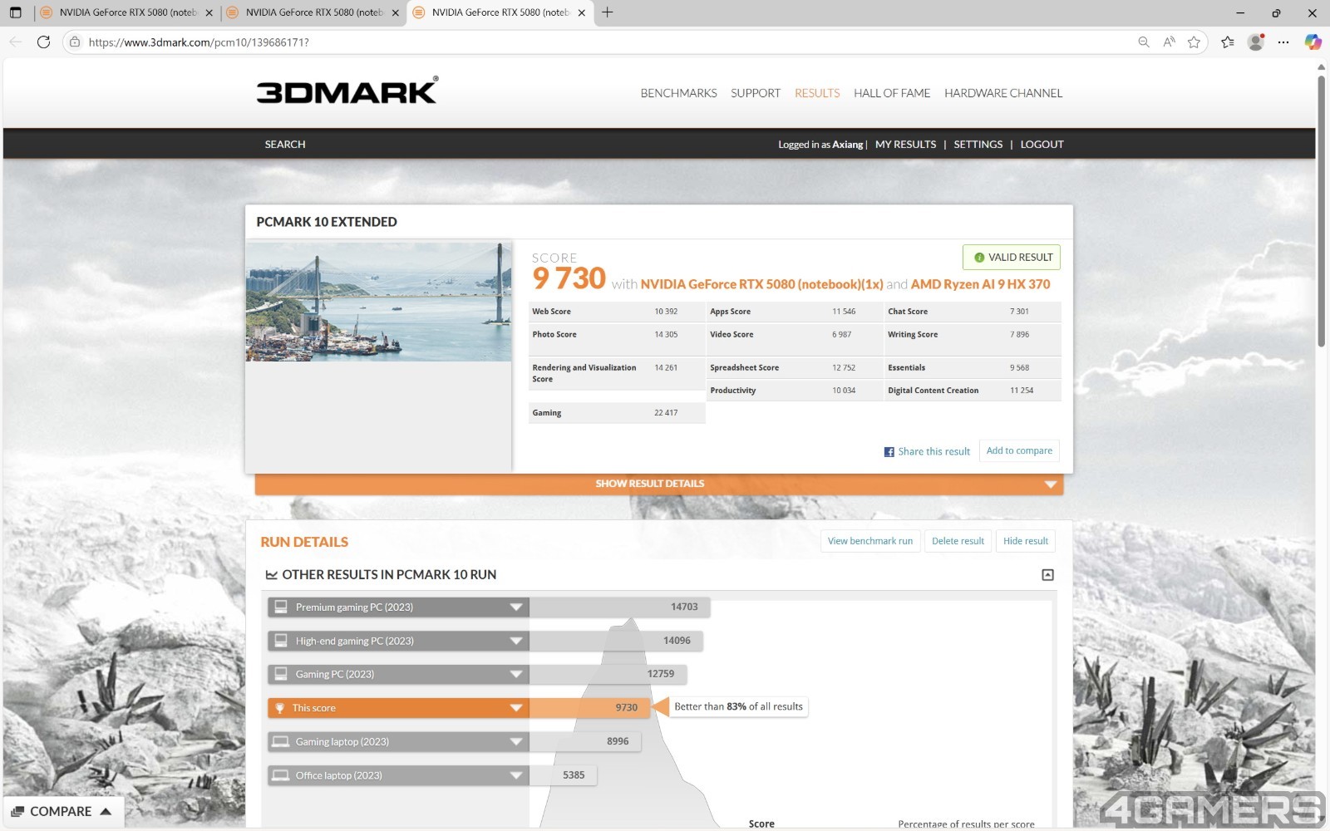The image size is (1330, 831).
Task: Click the browser refresh icon
Action: coord(43,42)
